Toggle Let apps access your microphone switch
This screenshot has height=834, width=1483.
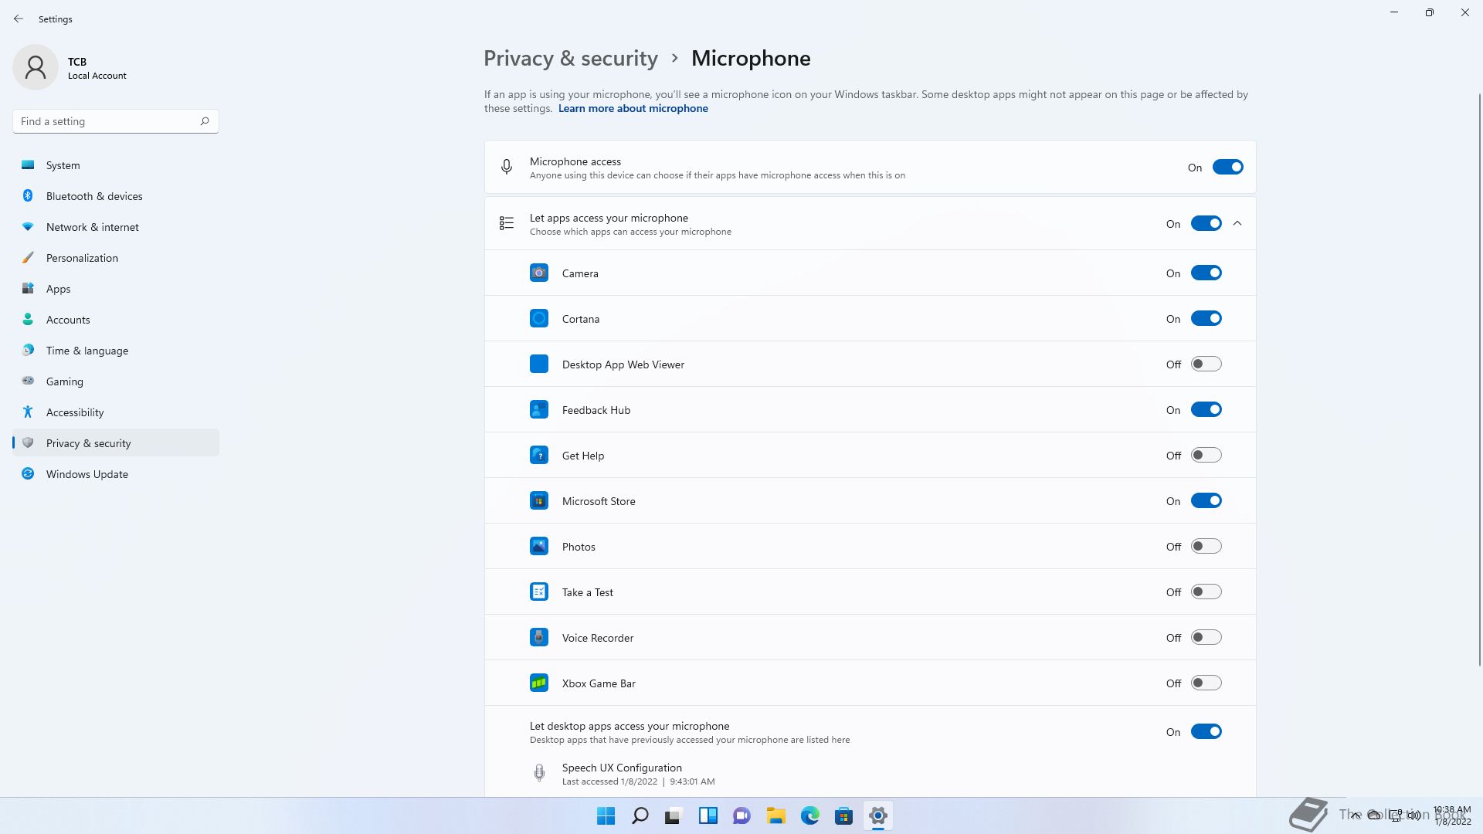coord(1206,223)
